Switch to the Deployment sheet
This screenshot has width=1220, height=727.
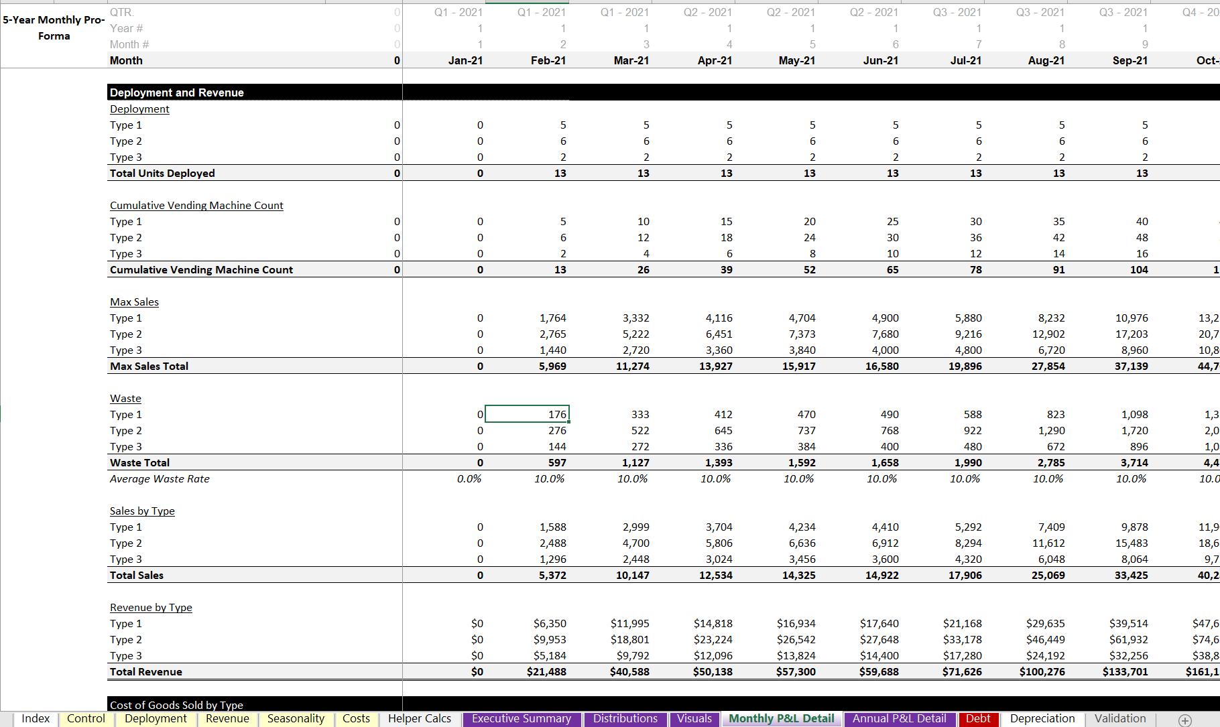click(x=156, y=718)
